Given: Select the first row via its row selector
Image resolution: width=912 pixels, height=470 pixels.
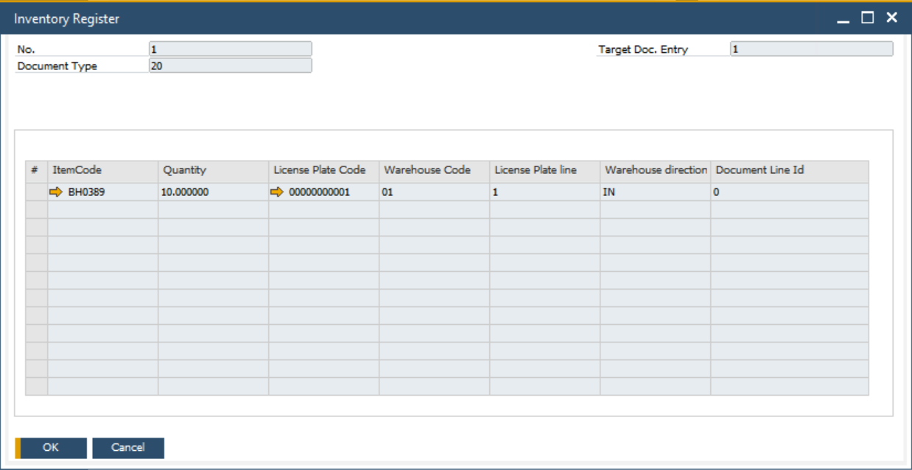Looking at the screenshot, I should coord(33,191).
